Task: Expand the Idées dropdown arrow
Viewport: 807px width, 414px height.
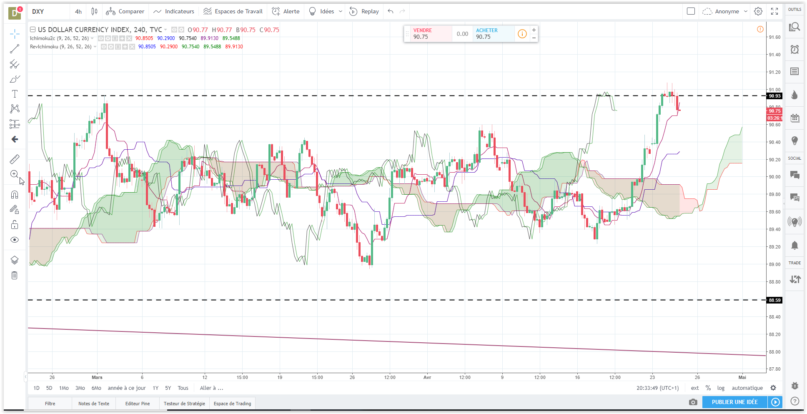Action: 340,11
